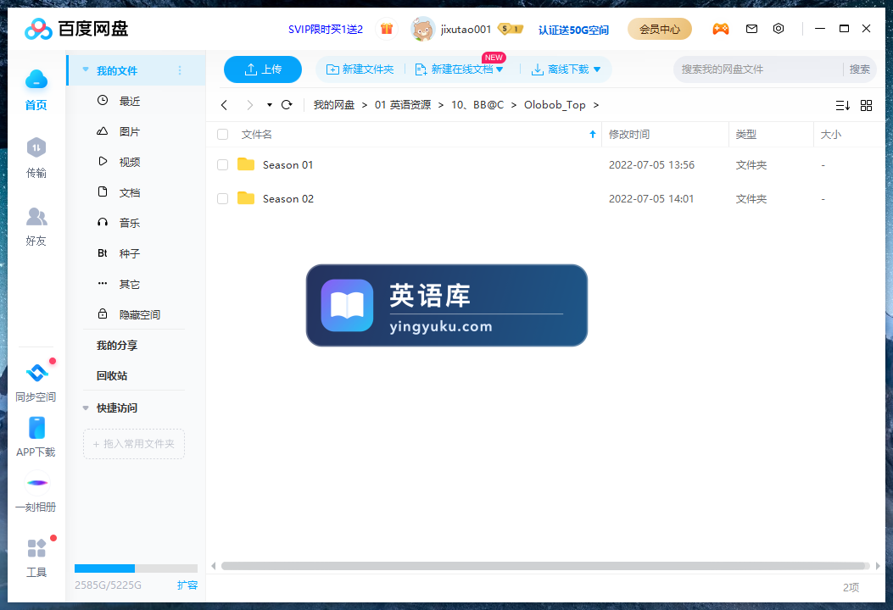Viewport: 893px width, 610px height.
Task: Click the 扩容 expand storage link
Action: coord(187,585)
